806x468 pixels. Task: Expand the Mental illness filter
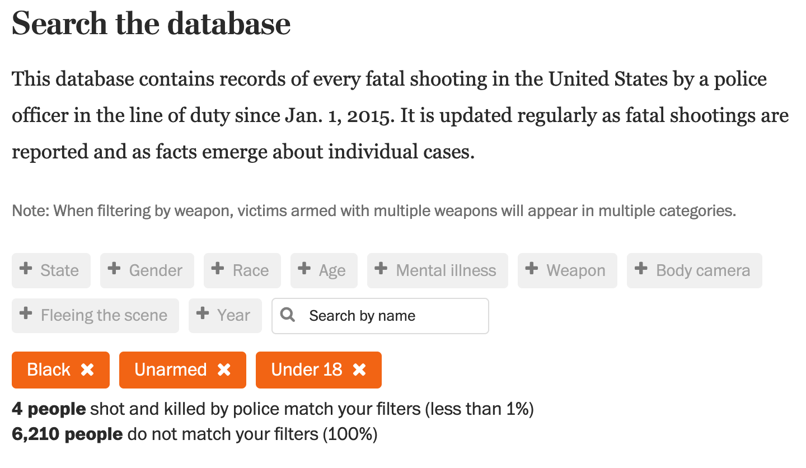click(438, 270)
